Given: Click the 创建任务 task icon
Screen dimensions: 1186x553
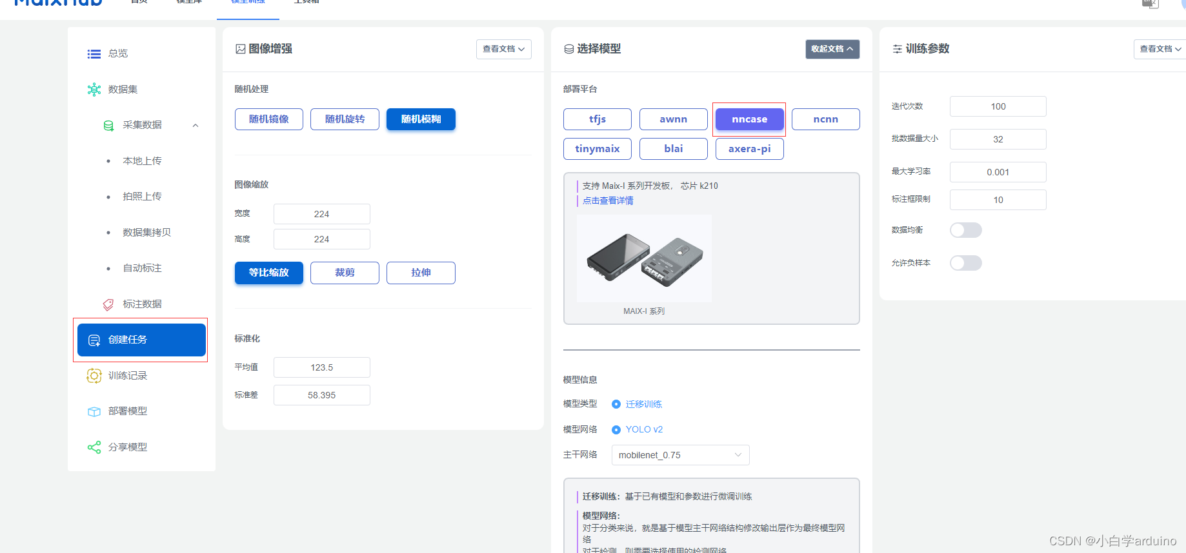Looking at the screenshot, I should 94,340.
